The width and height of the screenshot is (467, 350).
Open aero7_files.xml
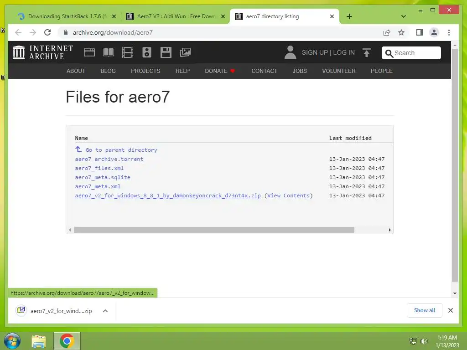[99, 168]
